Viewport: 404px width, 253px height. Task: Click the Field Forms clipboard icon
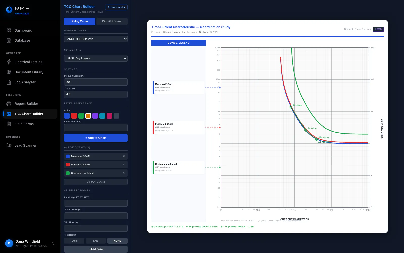[x=9, y=124]
